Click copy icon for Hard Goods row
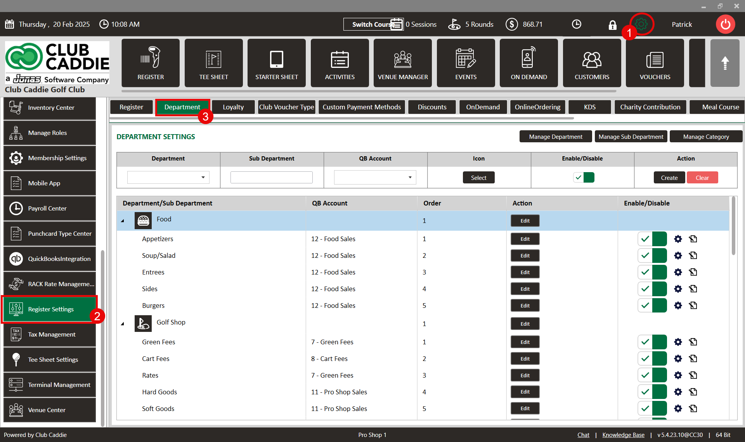745x442 pixels. [693, 392]
